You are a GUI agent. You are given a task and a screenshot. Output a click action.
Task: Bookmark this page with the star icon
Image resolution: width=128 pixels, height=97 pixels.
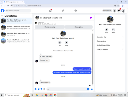tap(118, 6)
